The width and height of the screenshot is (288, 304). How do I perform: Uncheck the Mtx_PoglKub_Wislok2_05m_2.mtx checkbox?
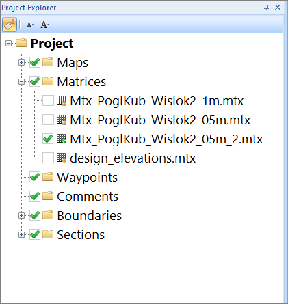48,139
